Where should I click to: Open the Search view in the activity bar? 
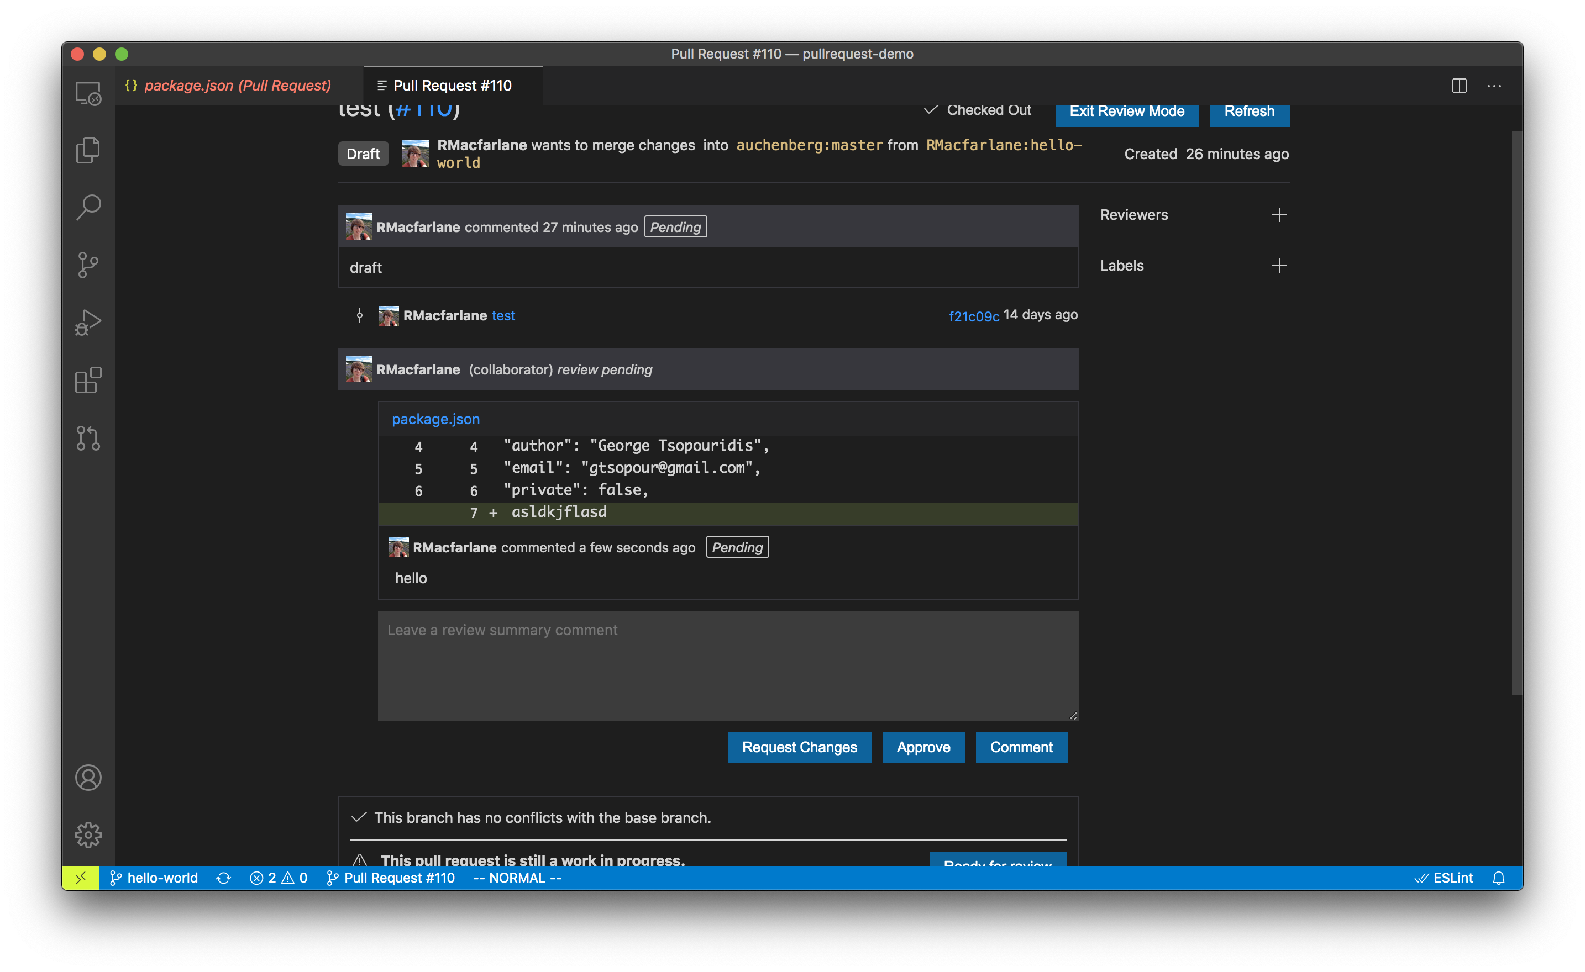click(88, 207)
